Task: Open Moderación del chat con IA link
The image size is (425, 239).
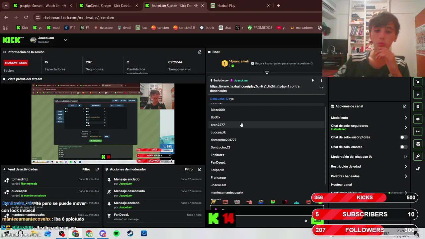Action: pyautogui.click(x=405, y=157)
